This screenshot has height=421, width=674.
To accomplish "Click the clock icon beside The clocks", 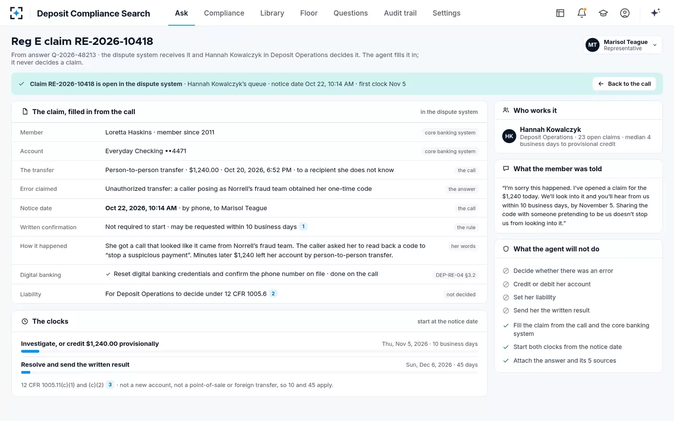I will point(25,321).
